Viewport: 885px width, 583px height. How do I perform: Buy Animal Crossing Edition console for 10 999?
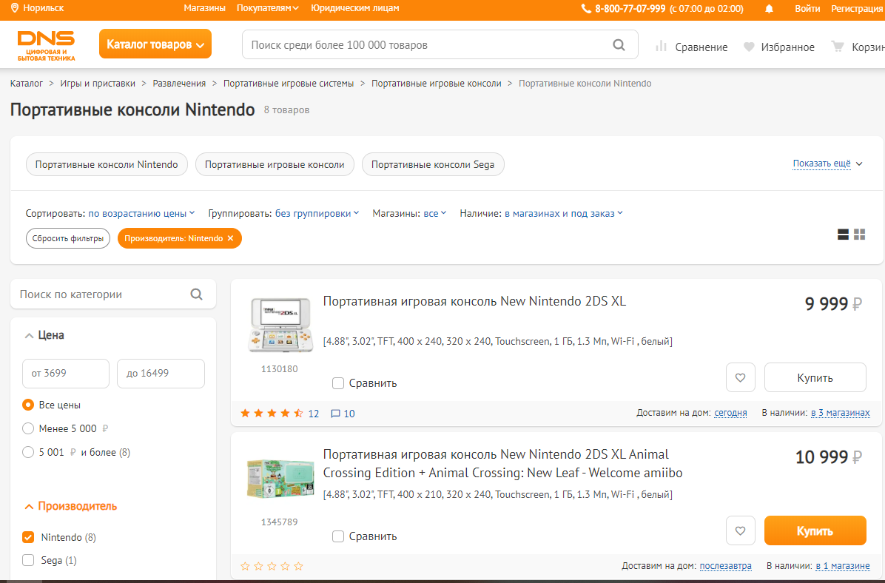[x=815, y=530]
